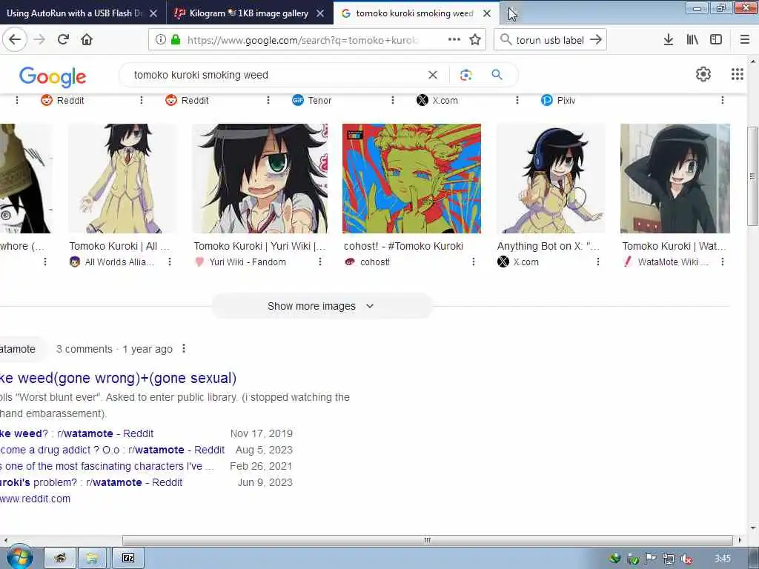Open page actions three-dot menu in address bar
Image resolution: width=759 pixels, height=569 pixels.
[x=454, y=40]
